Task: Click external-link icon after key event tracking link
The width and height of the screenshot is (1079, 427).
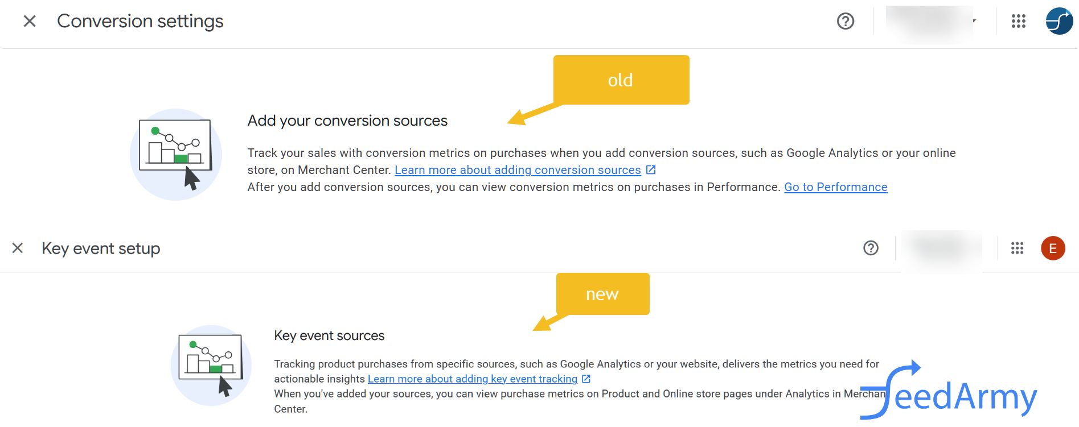Action: point(586,379)
